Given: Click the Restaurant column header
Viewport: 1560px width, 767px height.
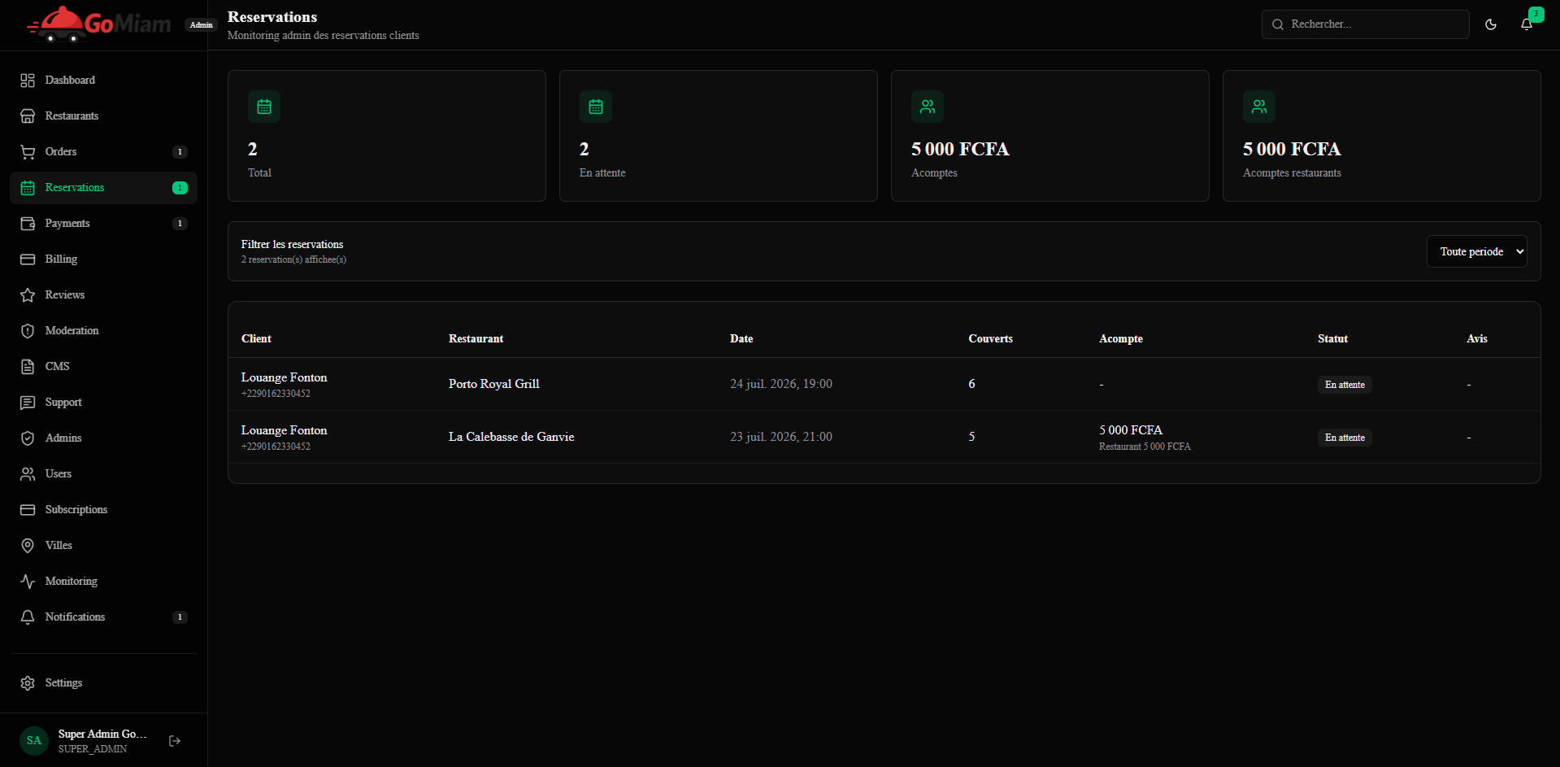Looking at the screenshot, I should (476, 338).
